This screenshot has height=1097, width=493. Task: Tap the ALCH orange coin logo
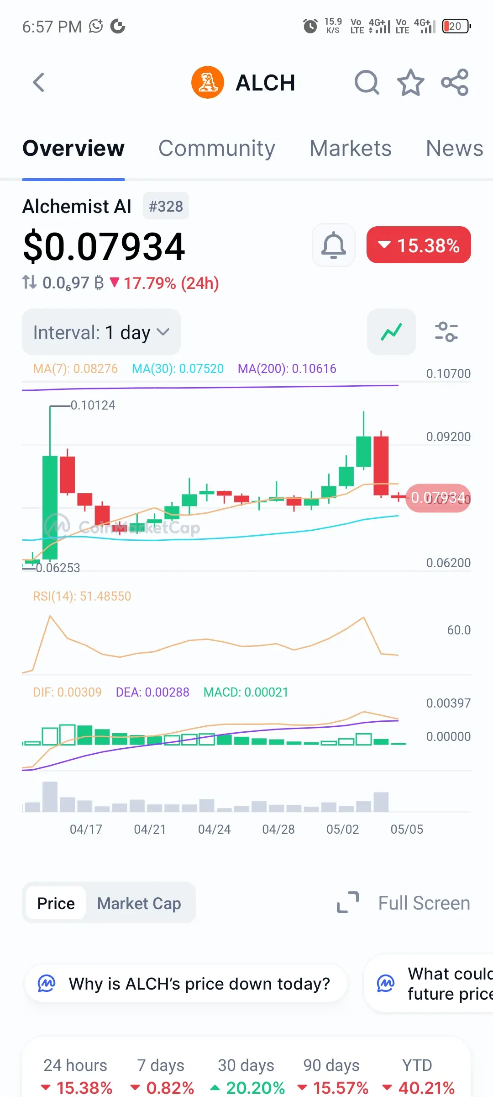click(208, 83)
